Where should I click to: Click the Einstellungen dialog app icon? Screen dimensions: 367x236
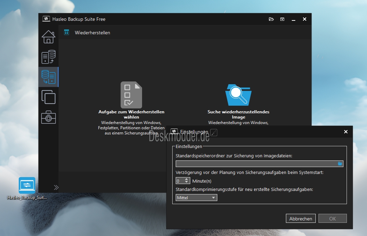coord(174,131)
